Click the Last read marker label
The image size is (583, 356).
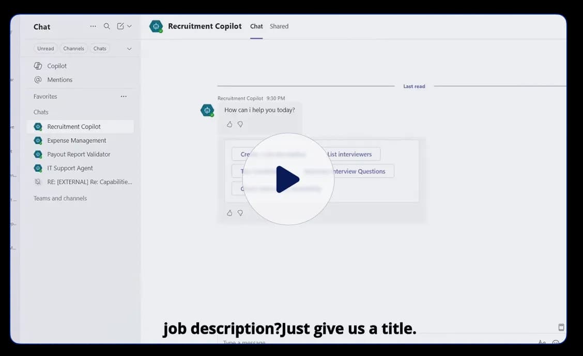coord(414,86)
